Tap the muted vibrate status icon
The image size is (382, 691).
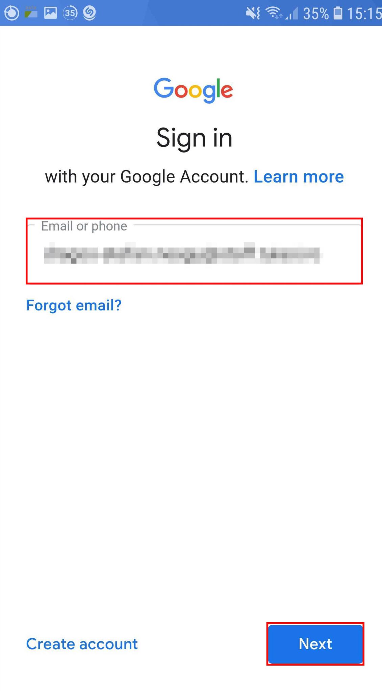[253, 13]
